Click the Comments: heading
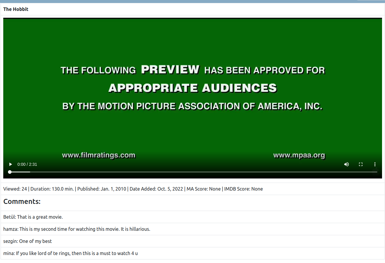The width and height of the screenshot is (385, 263). (x=22, y=202)
